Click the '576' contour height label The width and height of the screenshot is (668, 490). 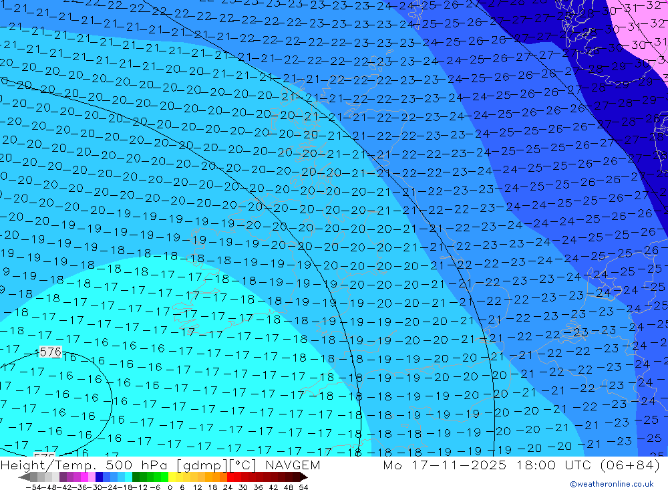click(x=50, y=352)
